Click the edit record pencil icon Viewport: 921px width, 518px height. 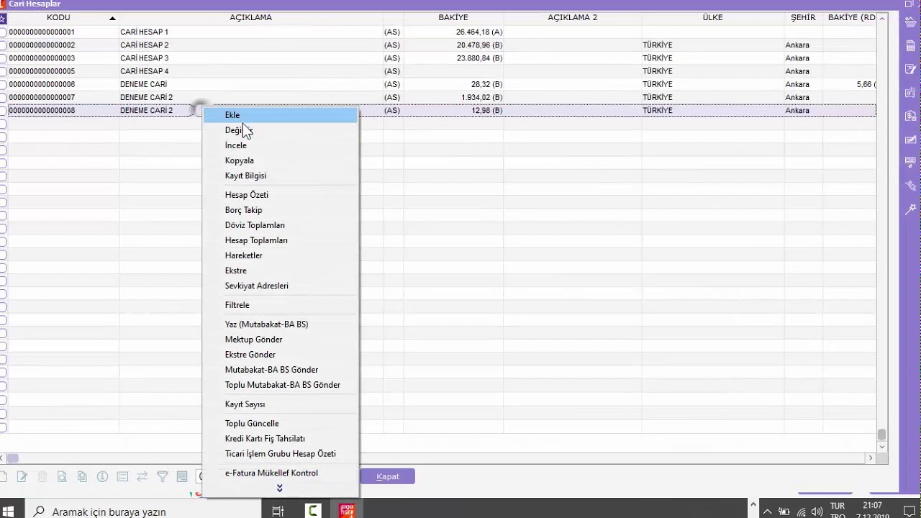pos(22,476)
